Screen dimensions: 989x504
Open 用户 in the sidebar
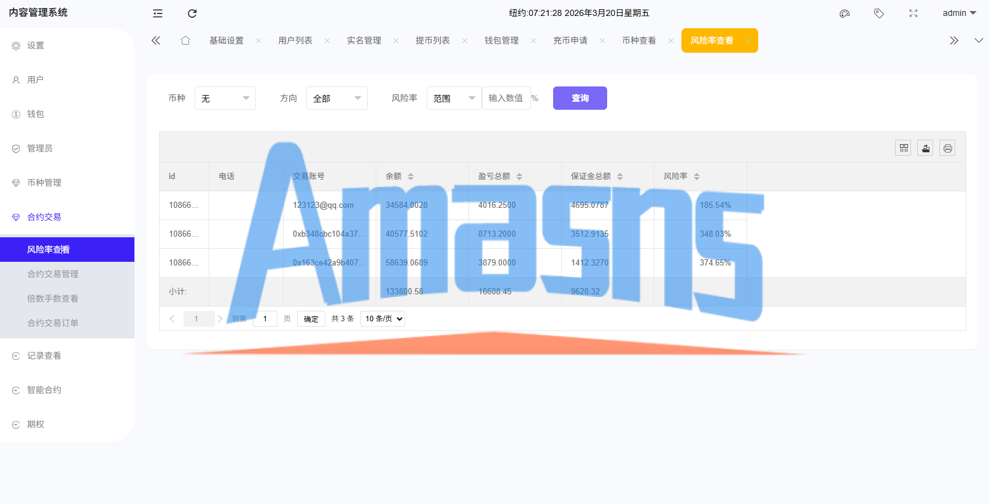(67, 80)
